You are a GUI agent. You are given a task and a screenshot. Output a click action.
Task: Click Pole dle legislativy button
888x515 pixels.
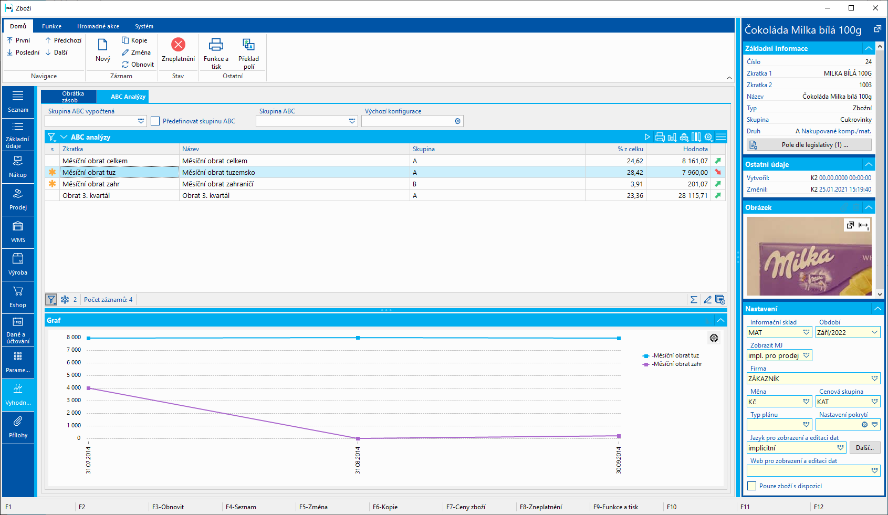click(809, 145)
